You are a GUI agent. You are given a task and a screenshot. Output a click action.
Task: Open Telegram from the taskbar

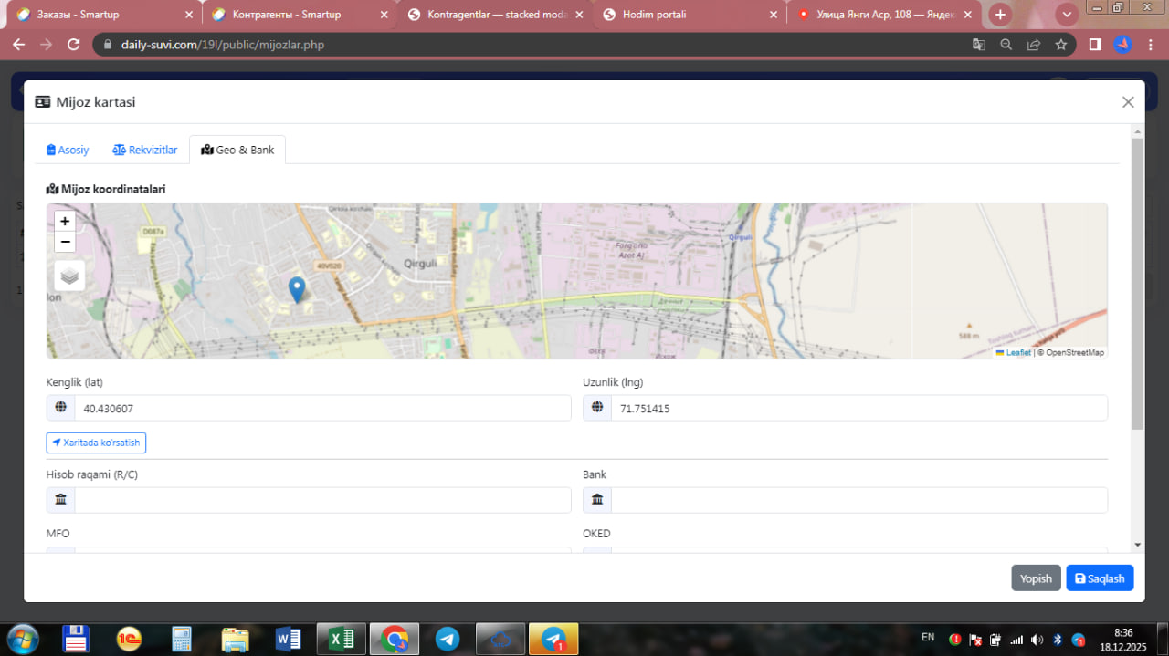click(448, 639)
